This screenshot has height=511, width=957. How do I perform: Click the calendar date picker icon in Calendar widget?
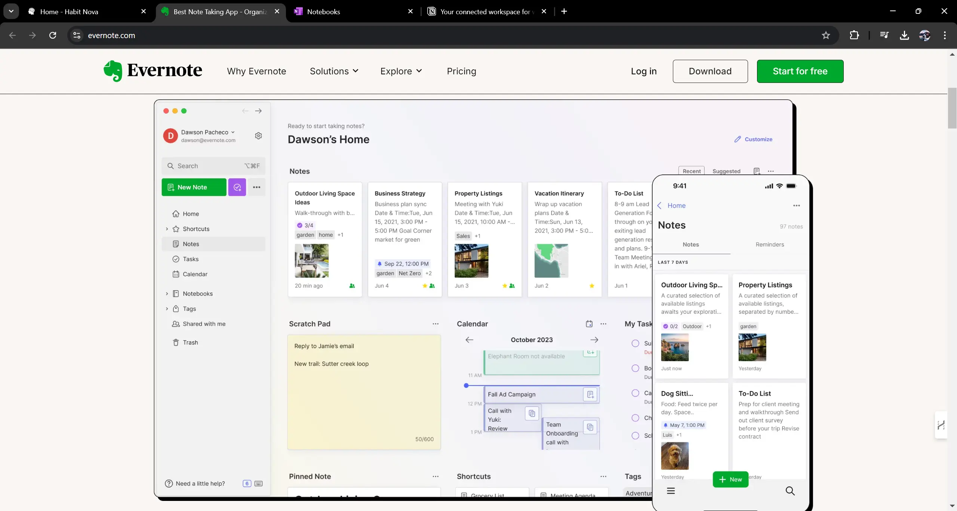pos(589,324)
